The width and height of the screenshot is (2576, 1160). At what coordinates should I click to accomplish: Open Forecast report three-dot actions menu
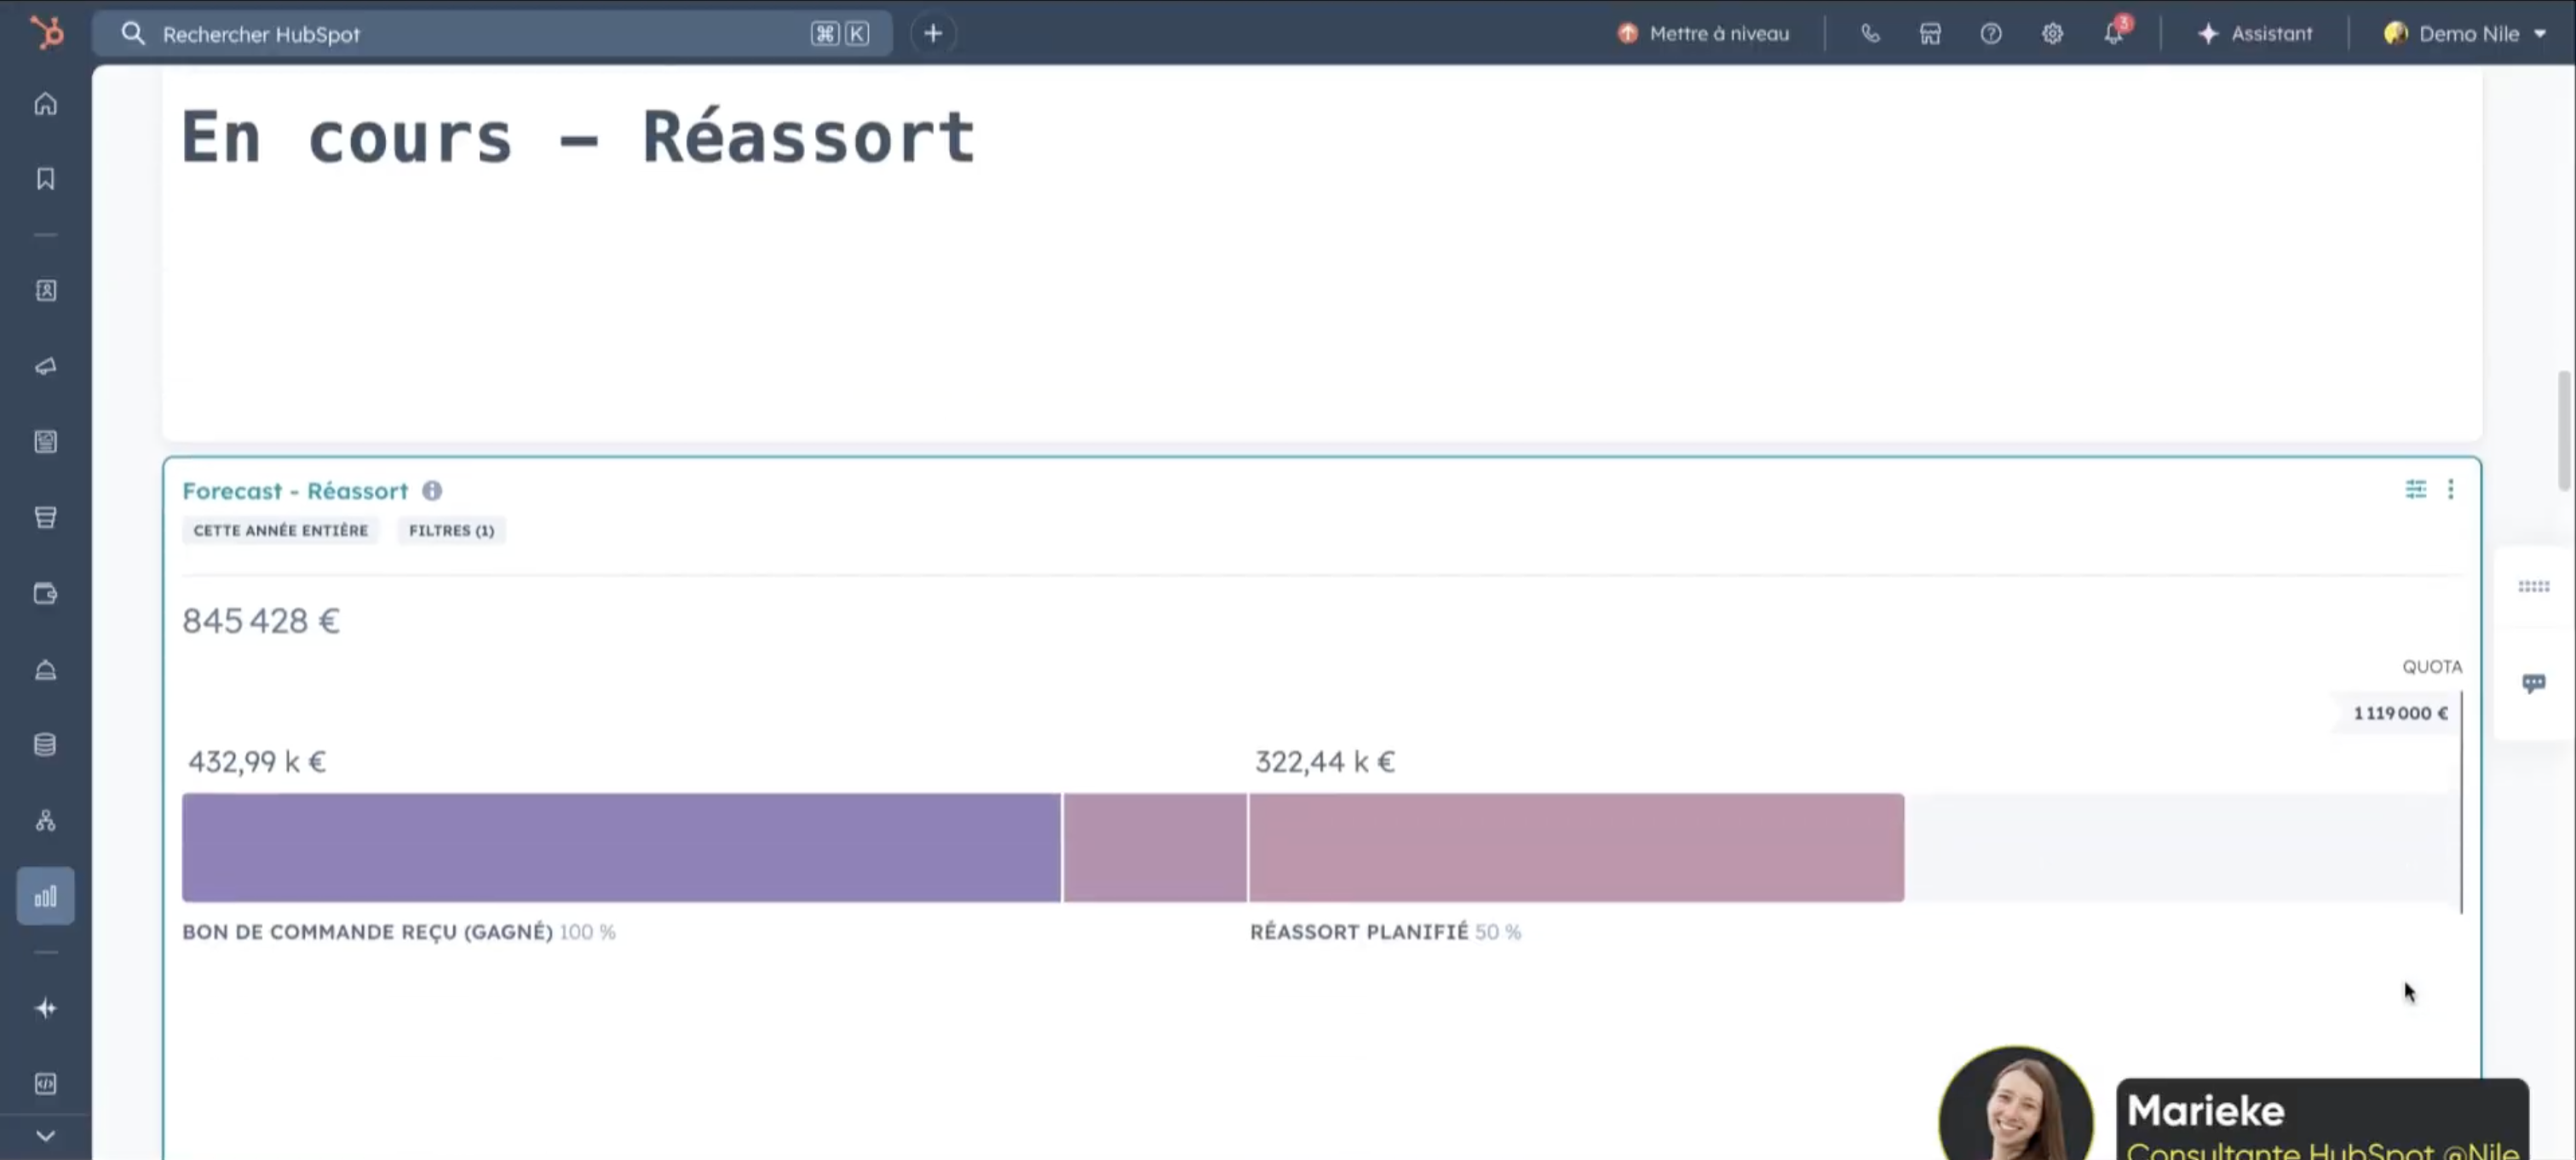2450,489
